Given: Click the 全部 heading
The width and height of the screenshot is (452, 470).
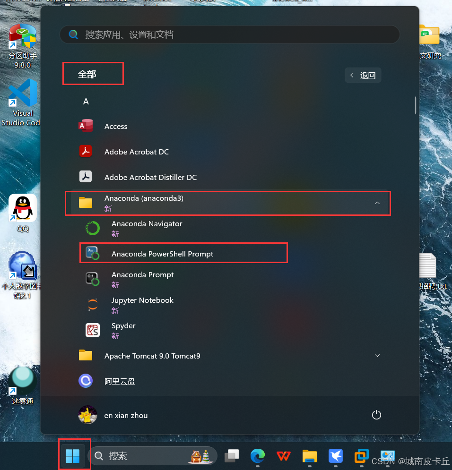Looking at the screenshot, I should 87,74.
